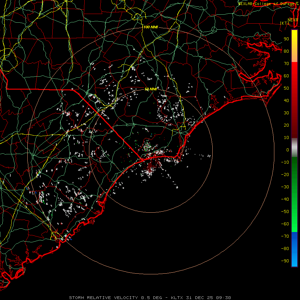The image size is (300, 300).
Task: Select the 50 value on the velocity scale
Action: (286, 88)
